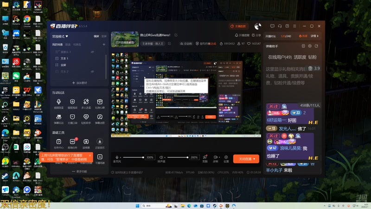Click the headset customer service icon
Image resolution: width=371 pixels, height=209 pixels.
click(x=280, y=26)
